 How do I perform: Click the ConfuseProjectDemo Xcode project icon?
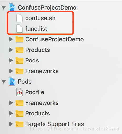[x=12, y=7]
